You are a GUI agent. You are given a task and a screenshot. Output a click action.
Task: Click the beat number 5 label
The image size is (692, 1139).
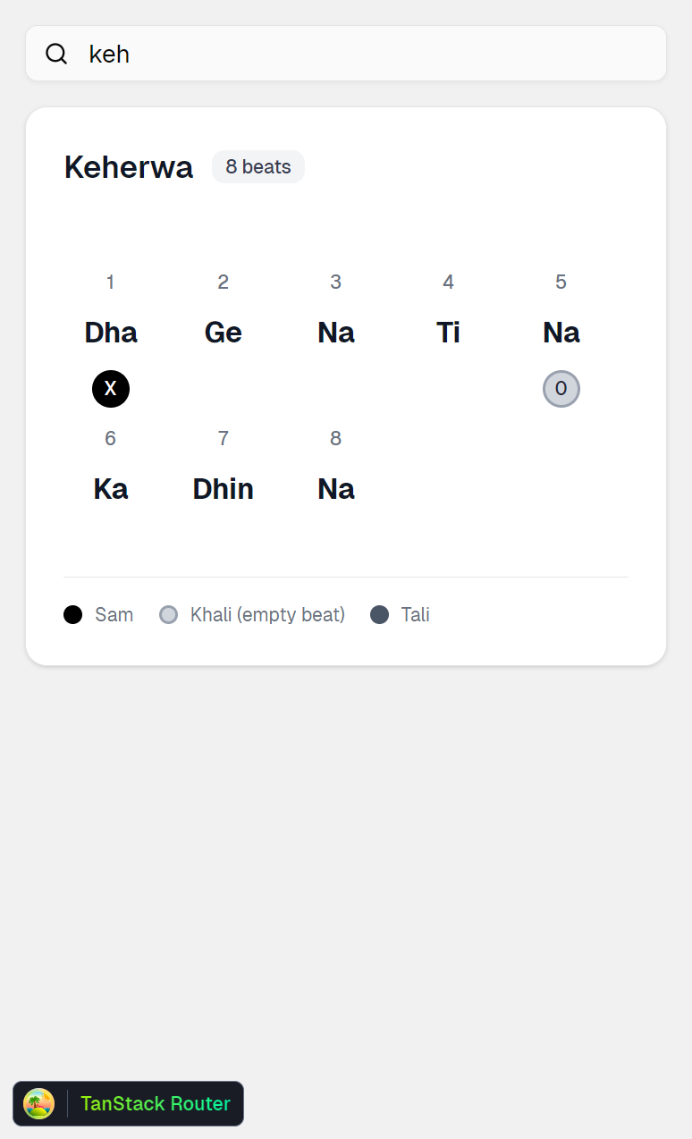click(561, 283)
